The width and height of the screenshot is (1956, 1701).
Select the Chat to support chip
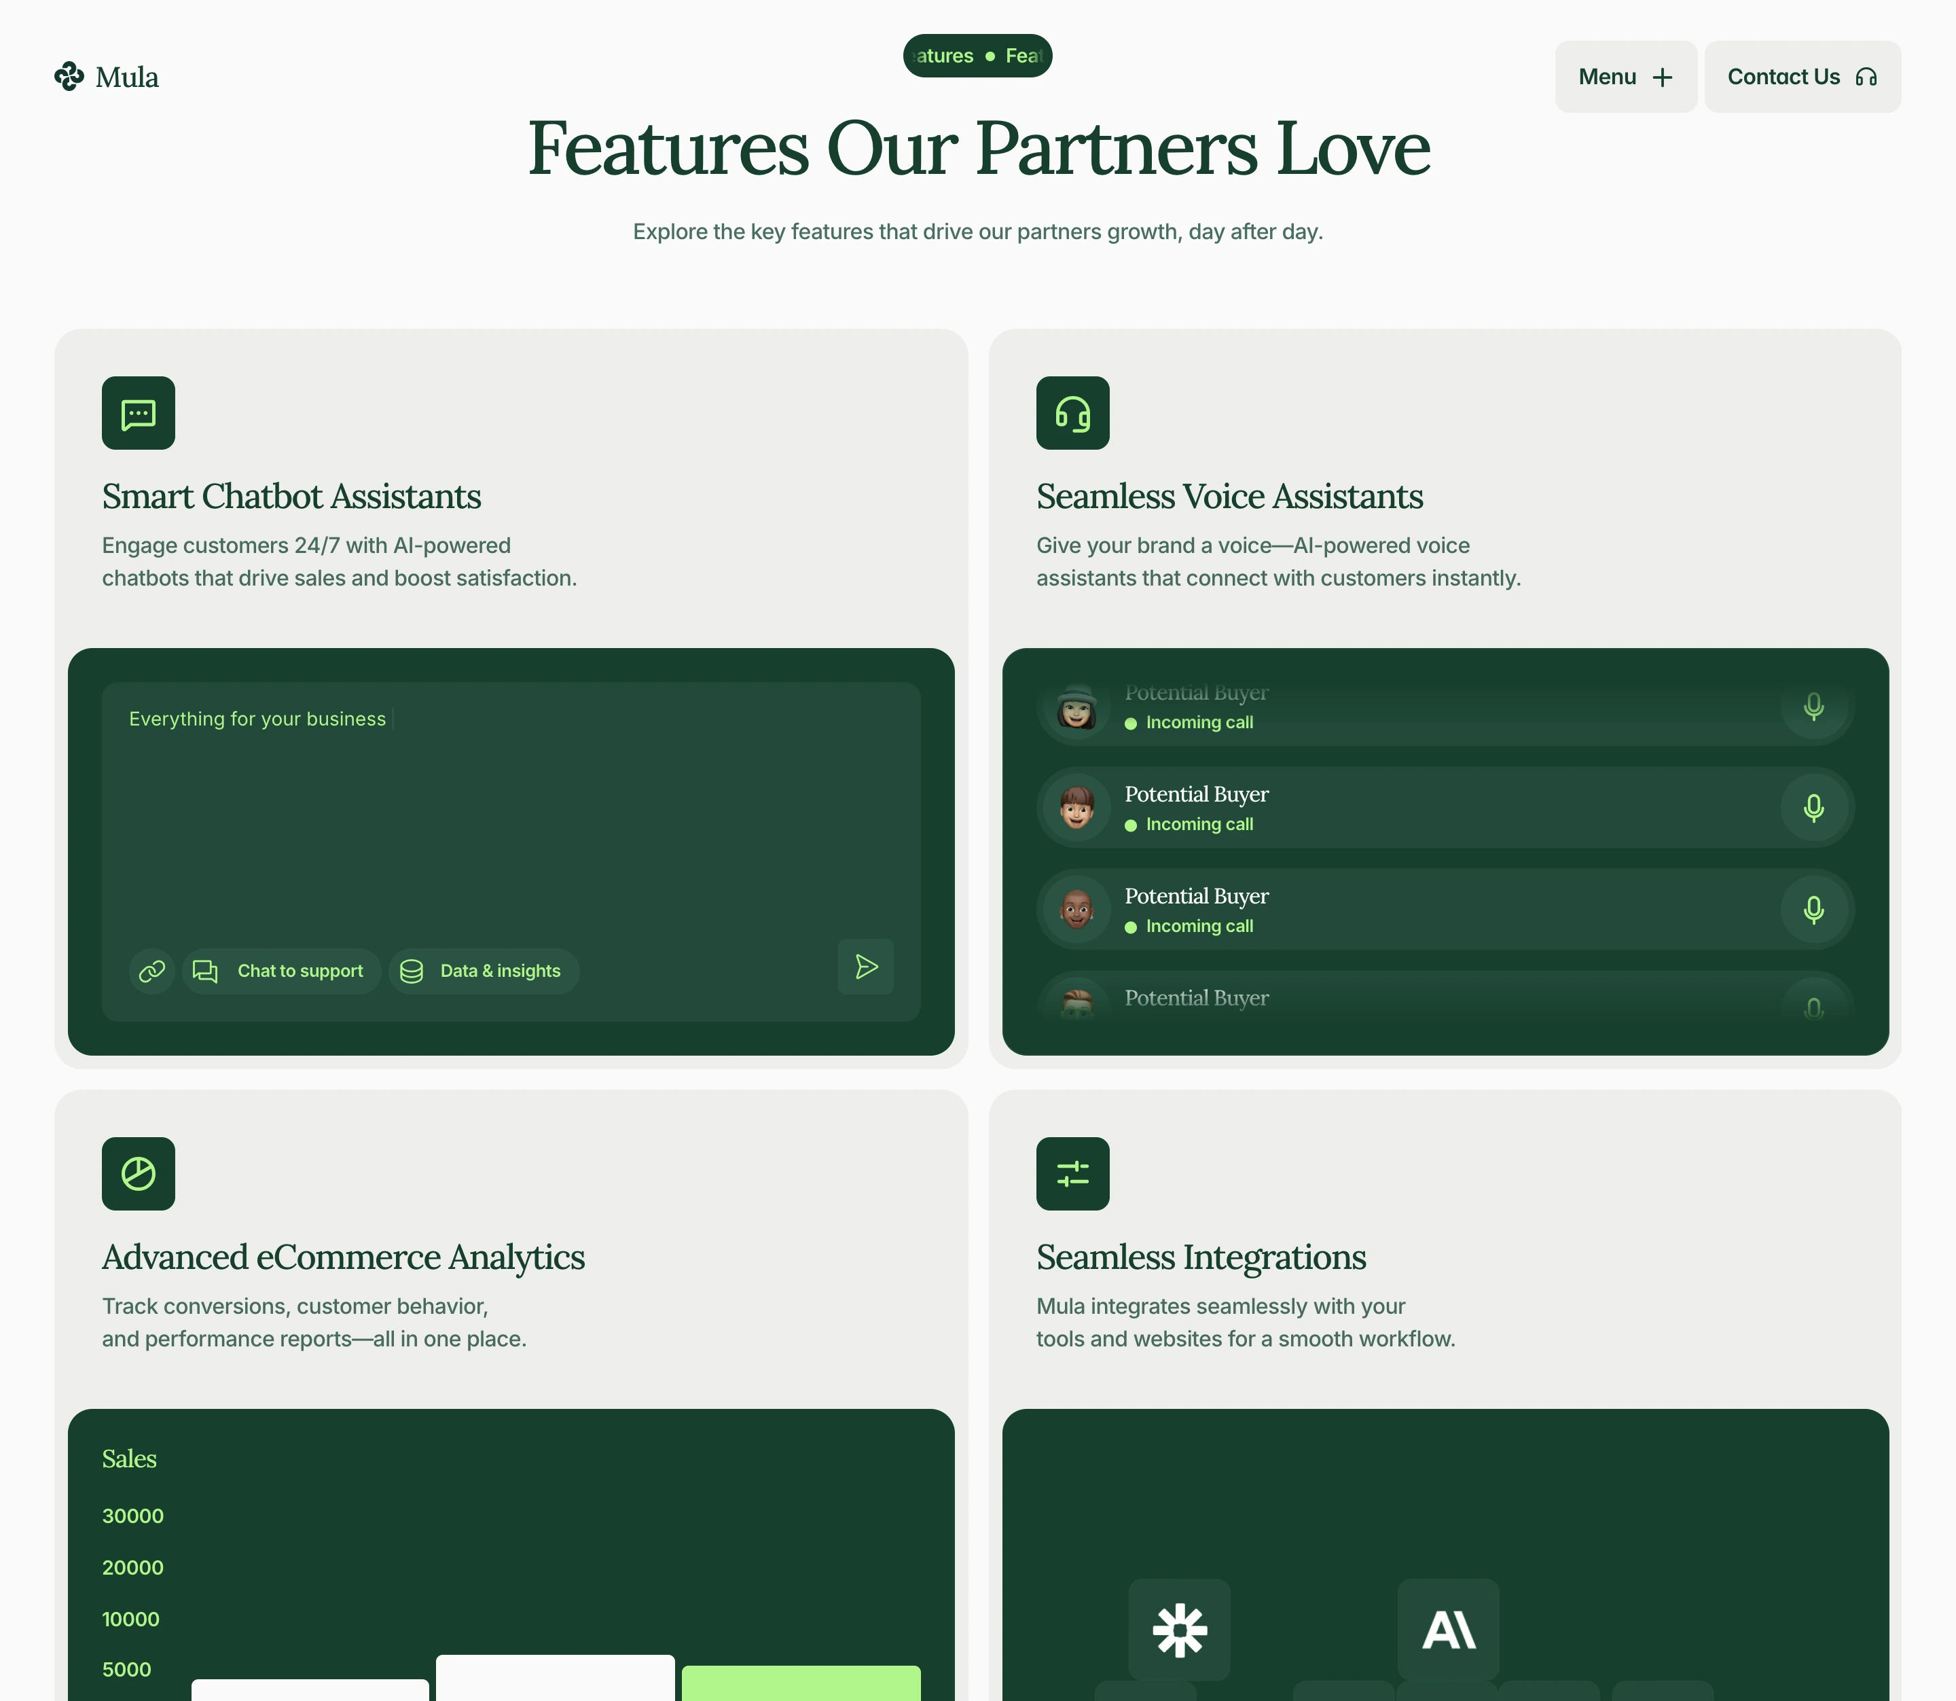click(x=282, y=970)
